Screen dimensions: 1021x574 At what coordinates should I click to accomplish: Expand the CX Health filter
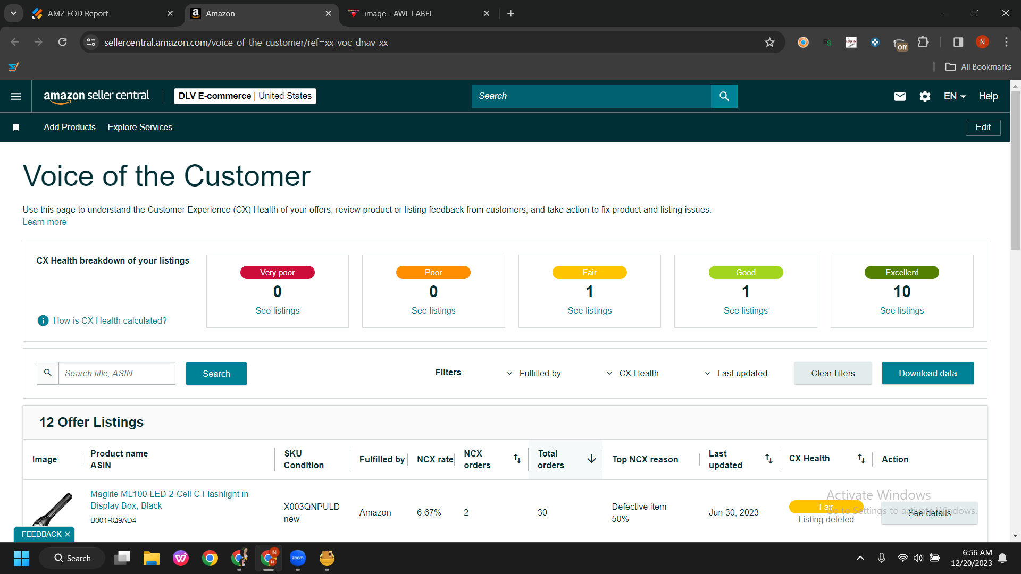click(632, 373)
